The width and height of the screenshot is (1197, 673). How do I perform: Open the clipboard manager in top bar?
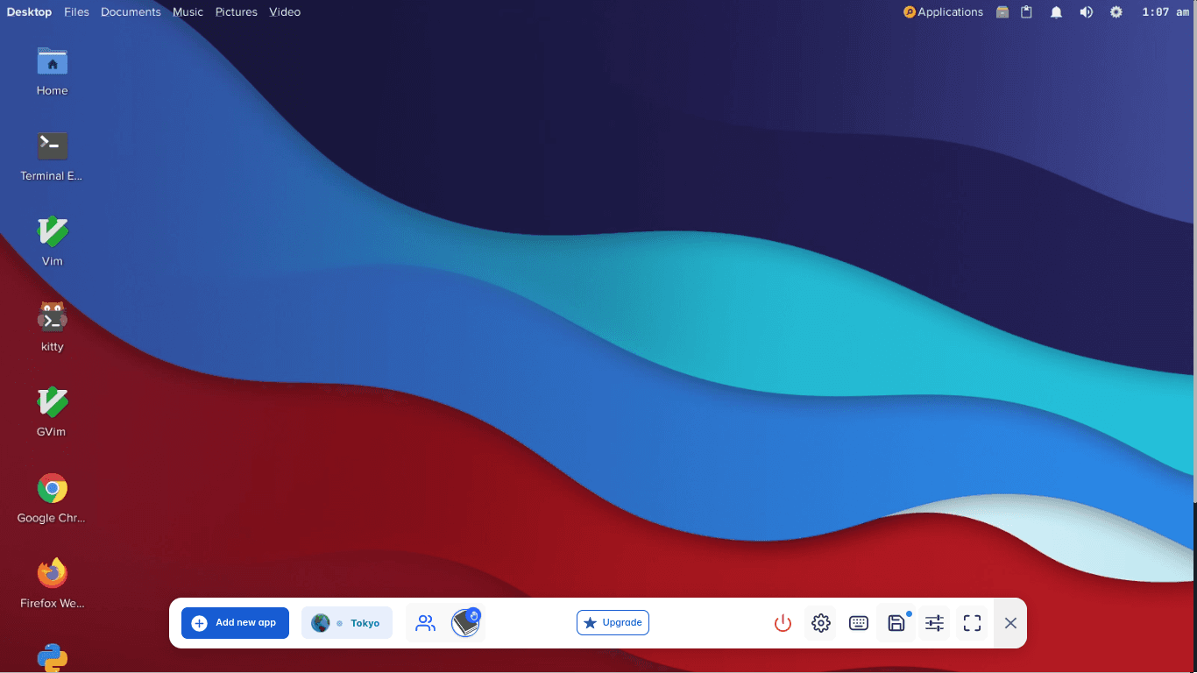(x=1027, y=12)
